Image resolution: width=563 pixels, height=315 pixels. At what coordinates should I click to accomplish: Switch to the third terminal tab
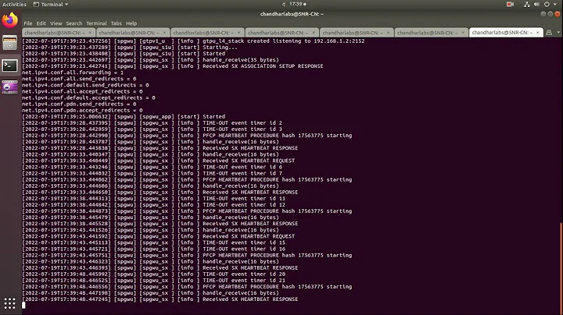click(x=207, y=33)
